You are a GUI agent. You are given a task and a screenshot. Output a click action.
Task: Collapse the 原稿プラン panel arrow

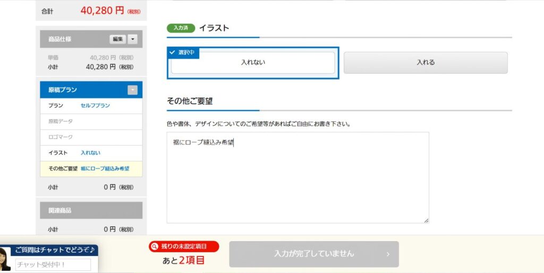coord(132,90)
